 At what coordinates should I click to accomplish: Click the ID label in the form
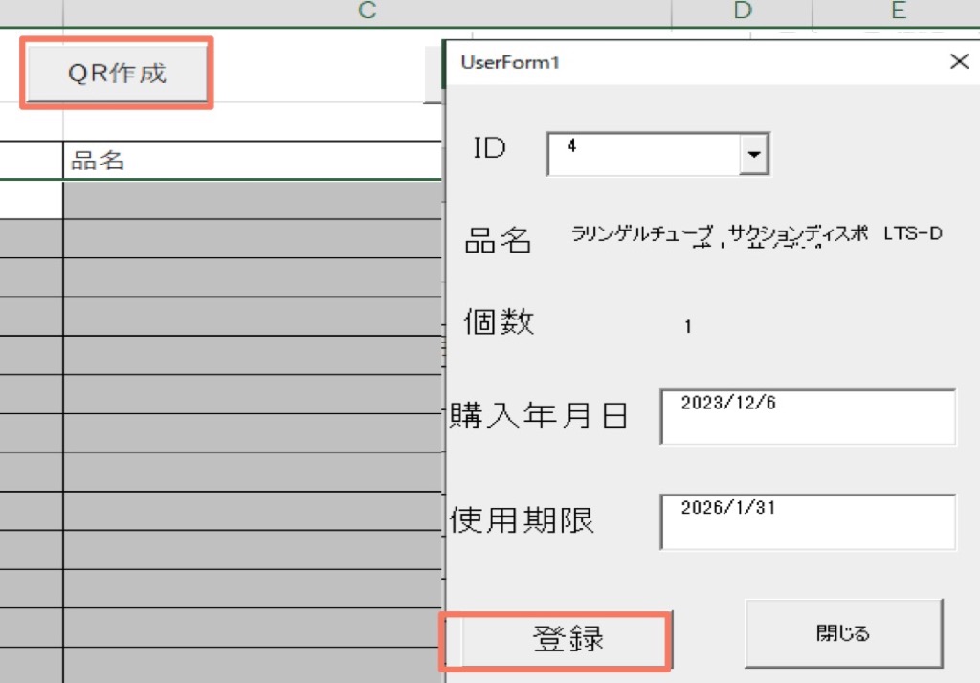(490, 148)
